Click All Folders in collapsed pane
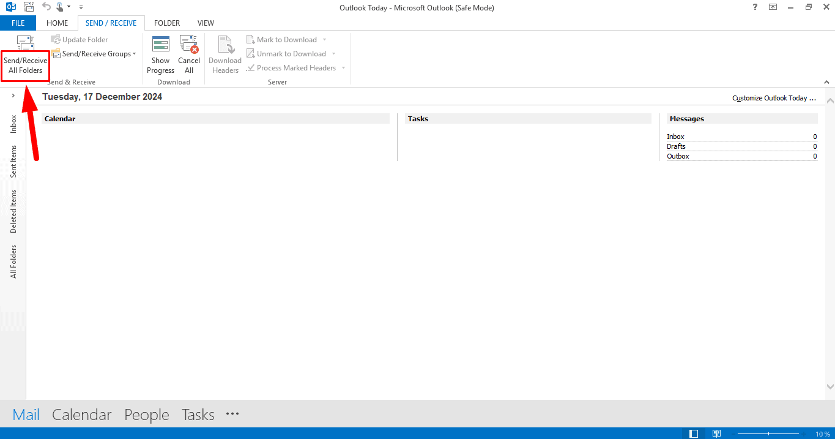Screen dimensions: 835x439 (13, 262)
